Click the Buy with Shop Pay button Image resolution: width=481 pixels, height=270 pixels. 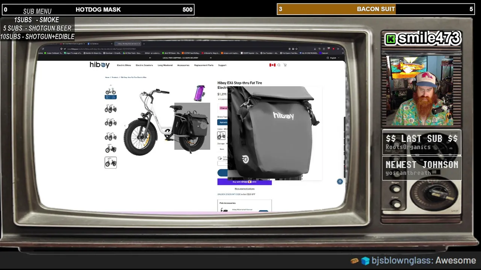coord(244,182)
